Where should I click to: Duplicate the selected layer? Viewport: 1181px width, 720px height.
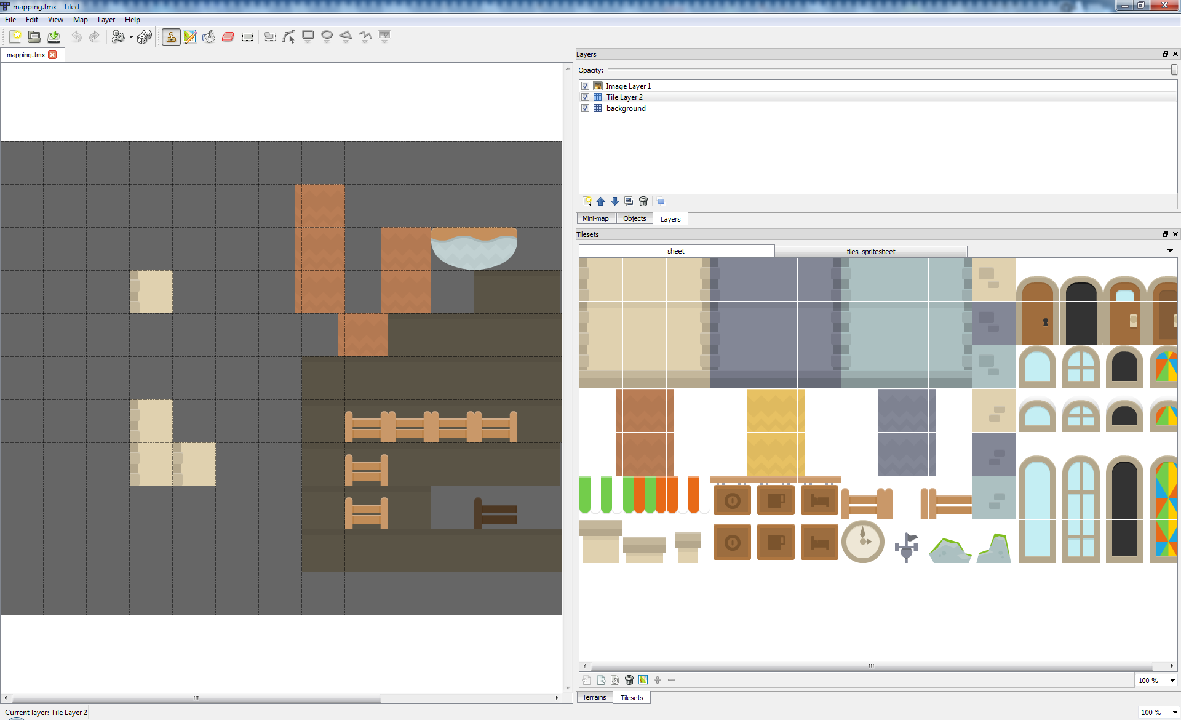[629, 201]
